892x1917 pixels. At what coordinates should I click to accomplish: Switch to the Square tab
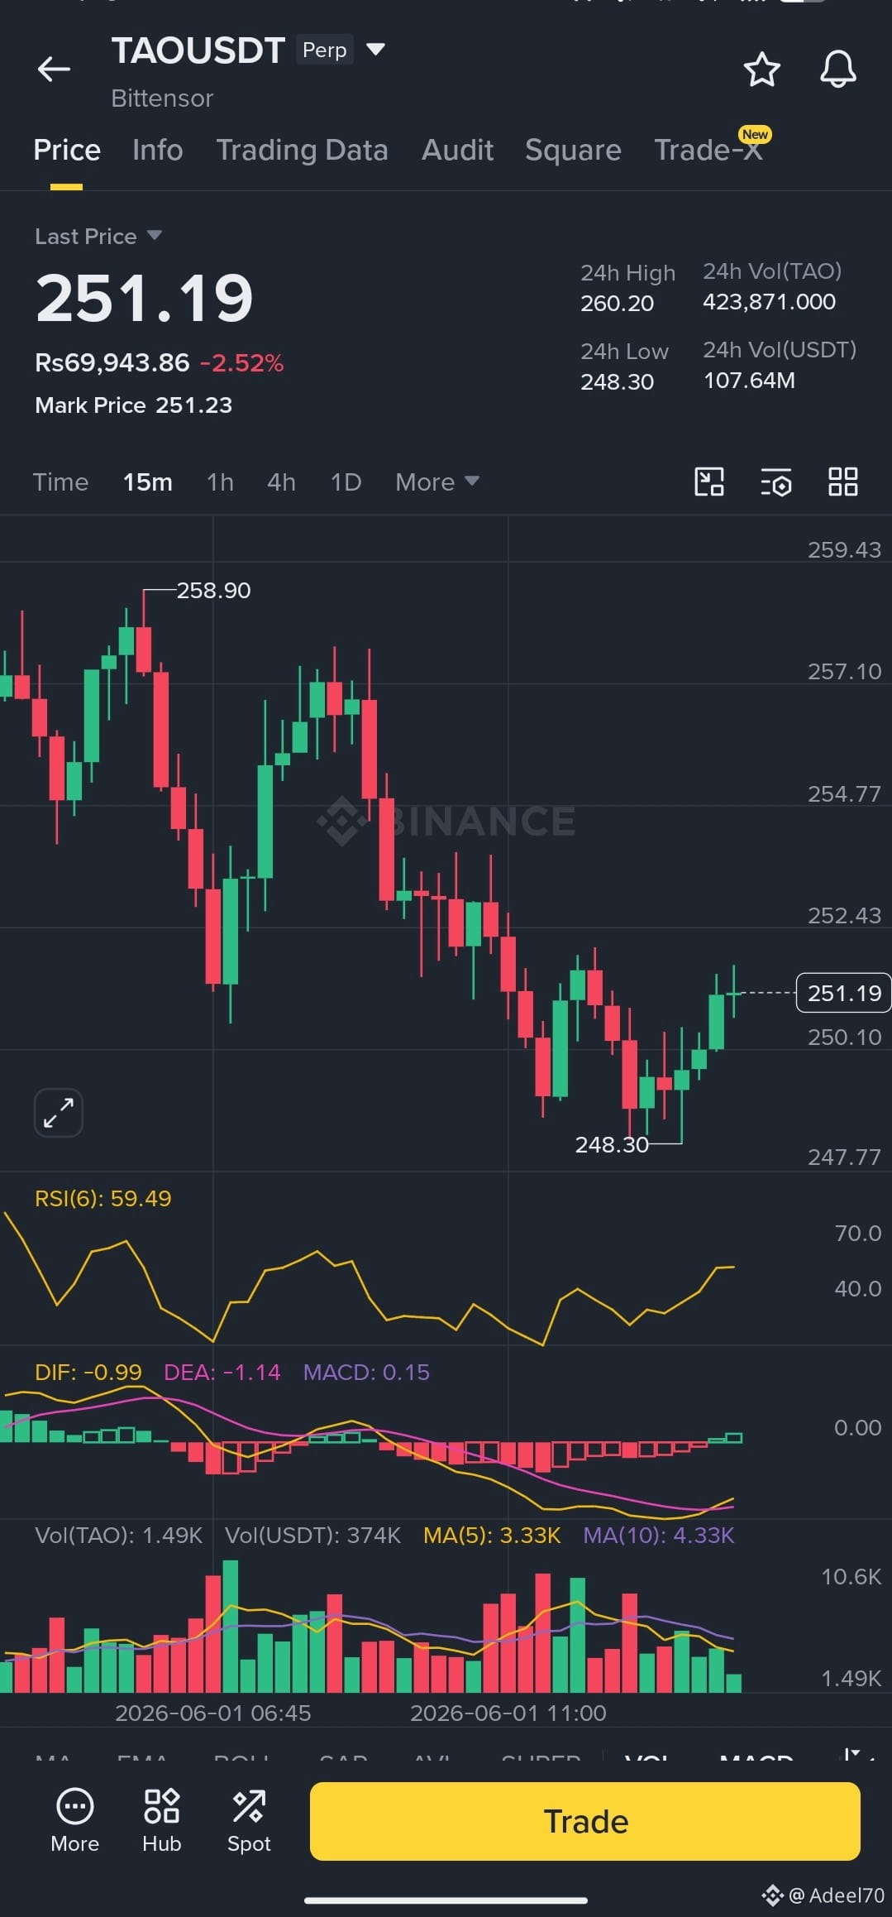coord(573,150)
